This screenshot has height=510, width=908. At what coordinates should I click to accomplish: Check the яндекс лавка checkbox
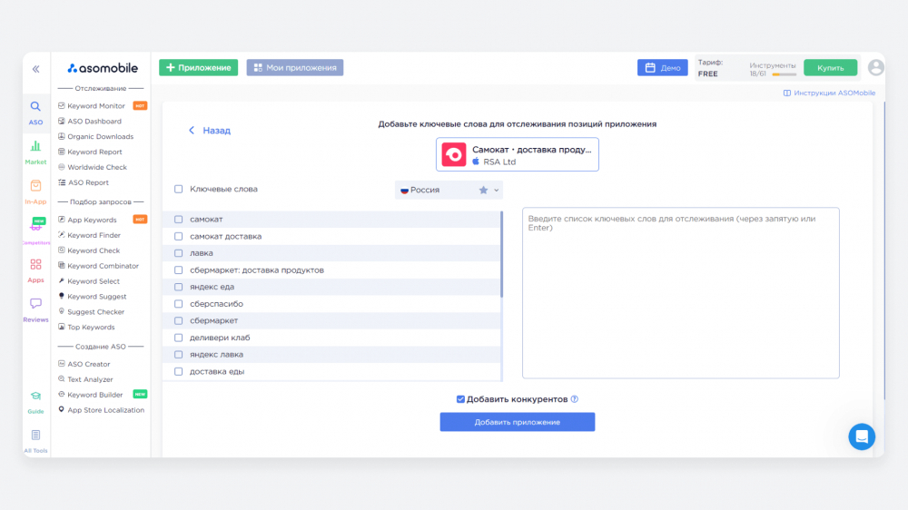tap(178, 354)
